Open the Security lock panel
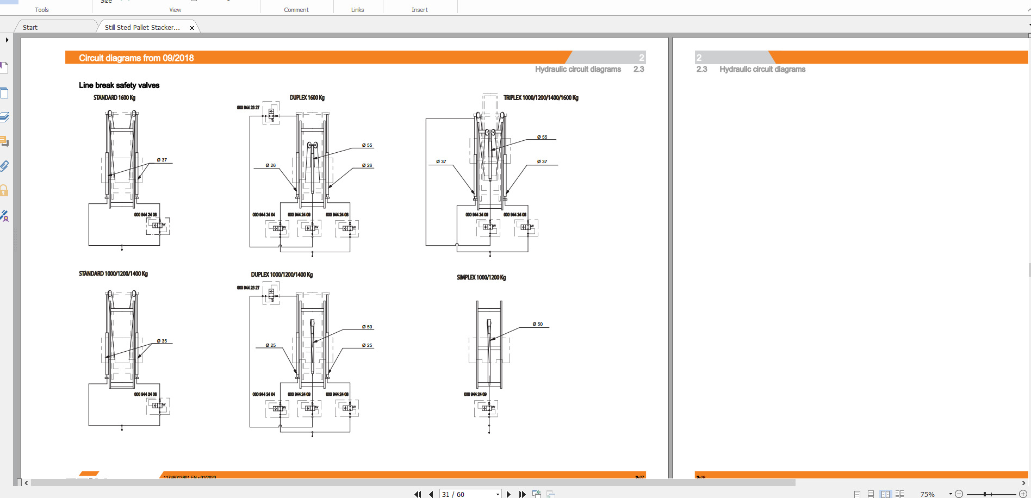This screenshot has width=1031, height=498. (x=4, y=190)
